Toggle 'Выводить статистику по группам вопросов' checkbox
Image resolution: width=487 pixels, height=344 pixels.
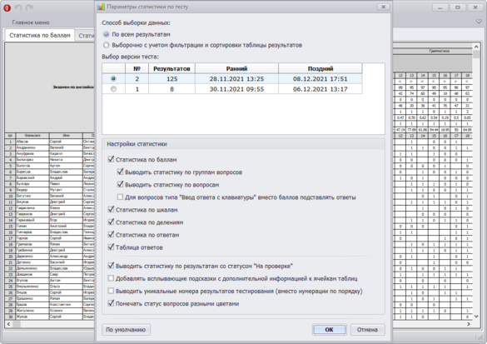coord(120,172)
